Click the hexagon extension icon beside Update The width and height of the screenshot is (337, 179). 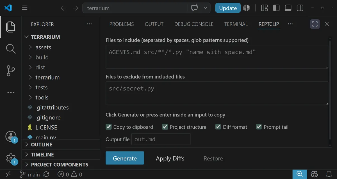pos(246,8)
